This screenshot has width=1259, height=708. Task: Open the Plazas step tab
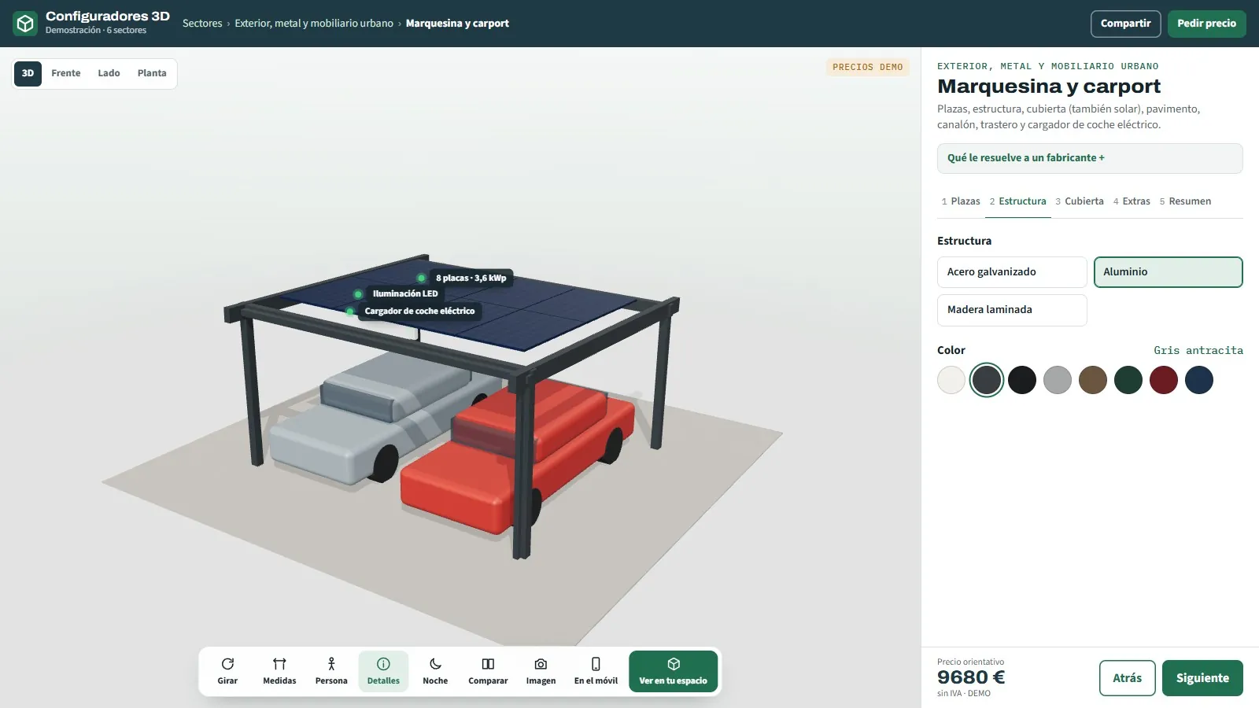click(961, 201)
